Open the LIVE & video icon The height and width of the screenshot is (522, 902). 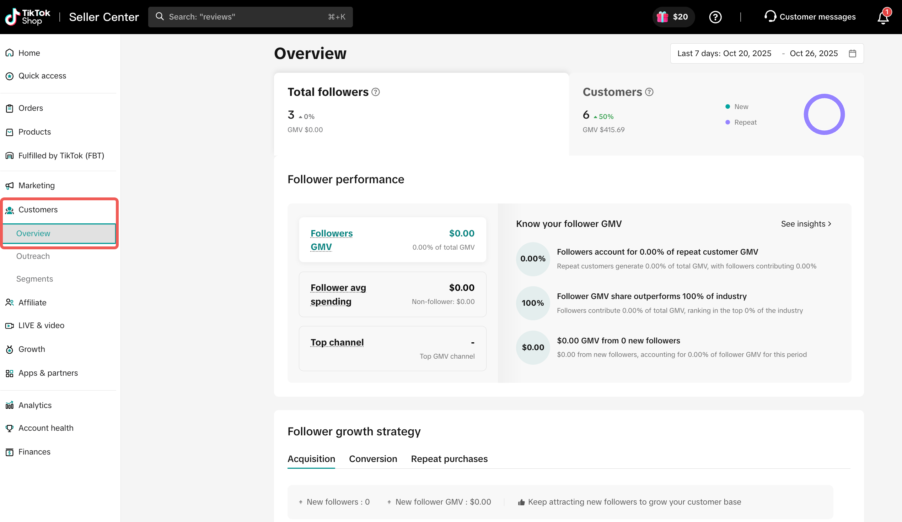pyautogui.click(x=10, y=325)
